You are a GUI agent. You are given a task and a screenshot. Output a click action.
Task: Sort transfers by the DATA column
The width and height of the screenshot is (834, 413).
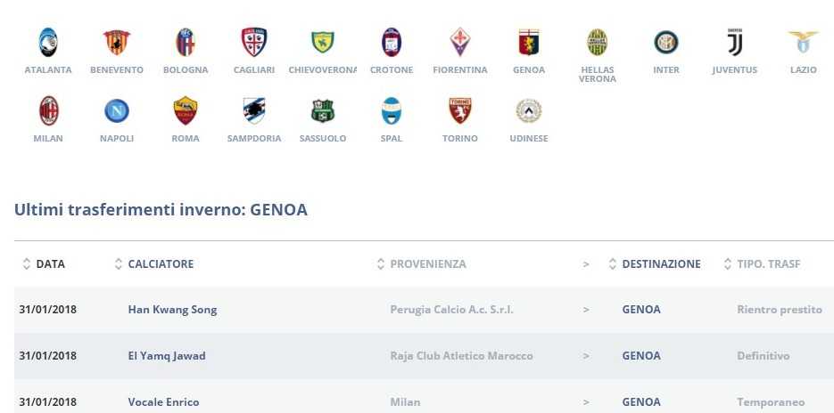pyautogui.click(x=50, y=264)
